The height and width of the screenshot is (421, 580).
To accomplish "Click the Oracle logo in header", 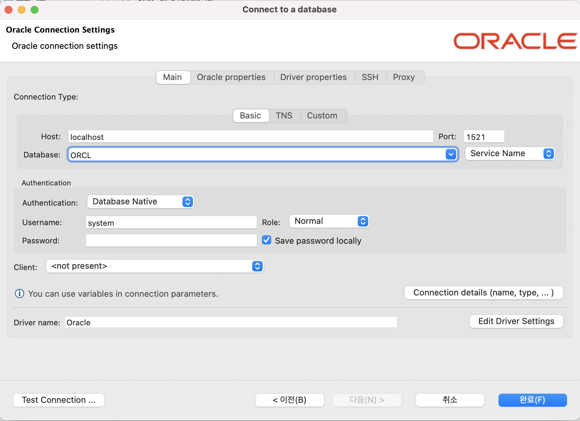I will pyautogui.click(x=515, y=41).
